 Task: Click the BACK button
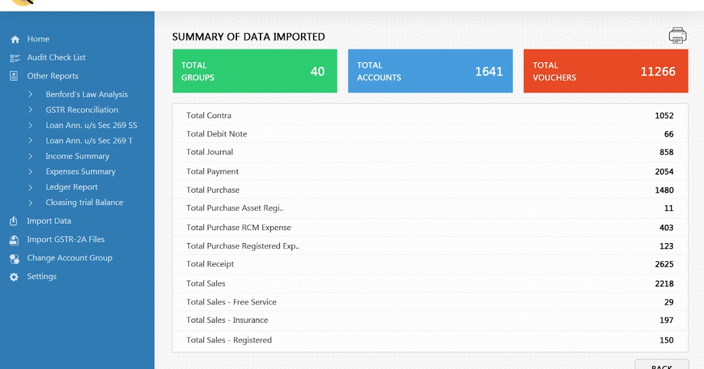click(661, 365)
